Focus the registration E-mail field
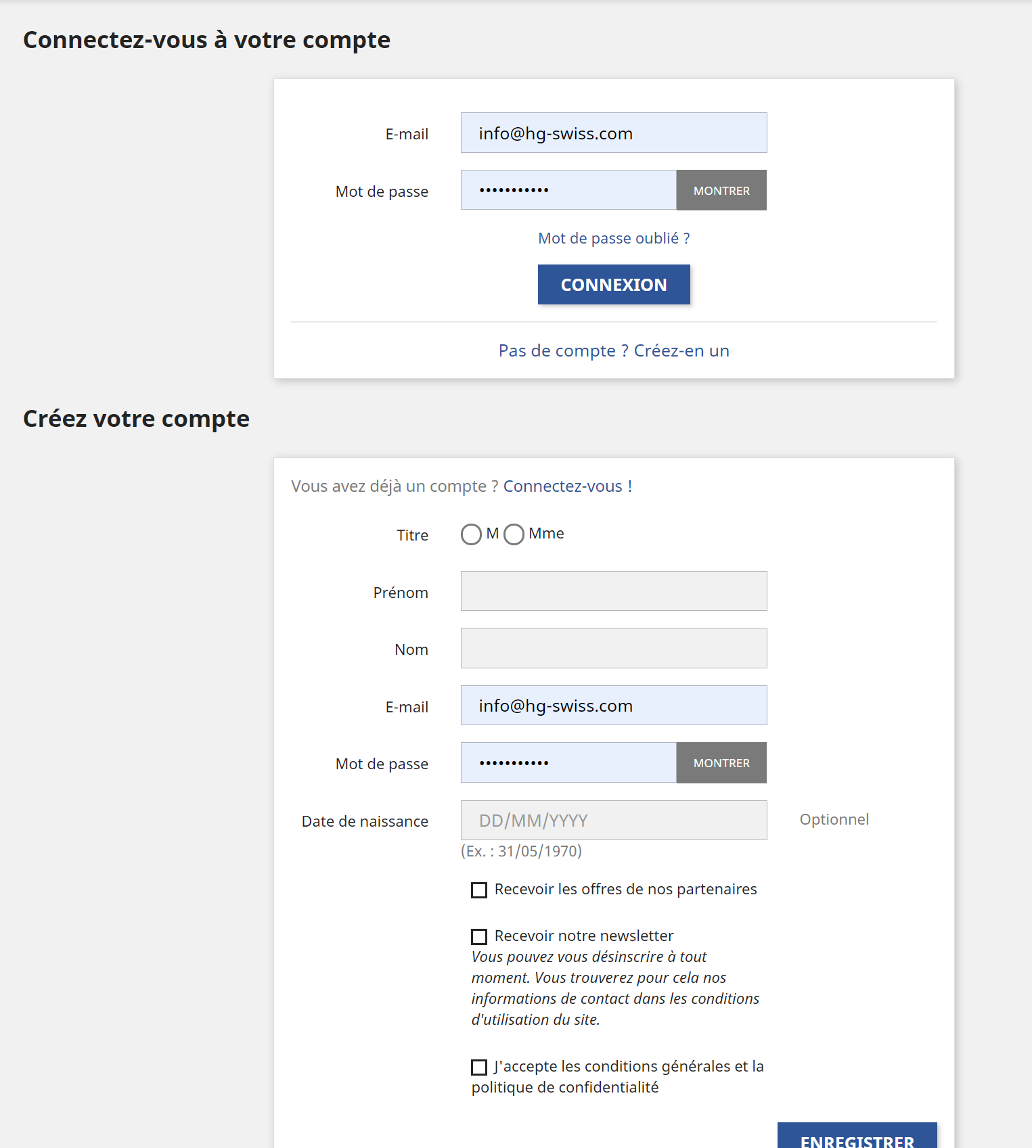The width and height of the screenshot is (1032, 1148). coord(613,705)
